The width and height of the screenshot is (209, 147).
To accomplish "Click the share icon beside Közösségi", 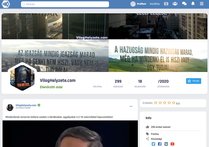I will 147,139.
